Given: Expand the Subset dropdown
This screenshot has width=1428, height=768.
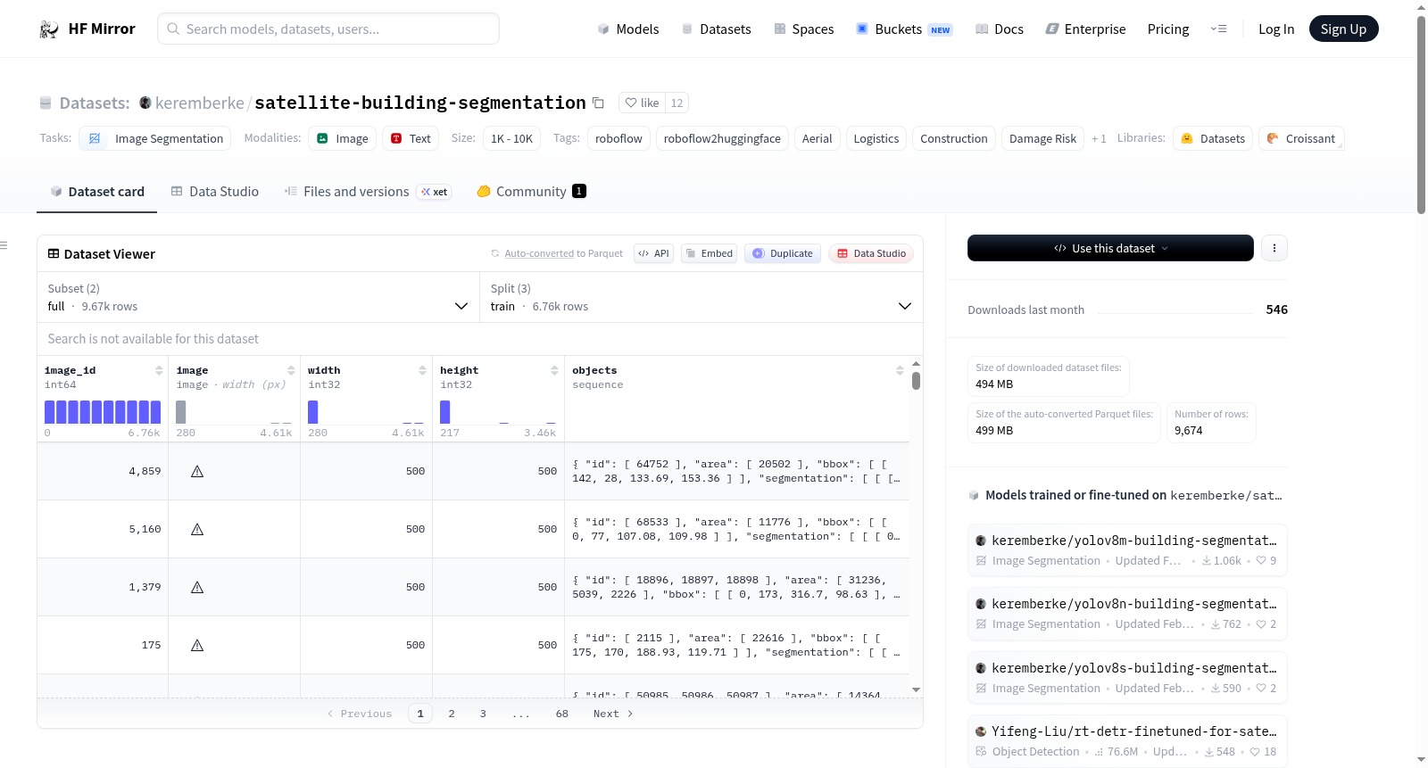Looking at the screenshot, I should click(x=259, y=297).
